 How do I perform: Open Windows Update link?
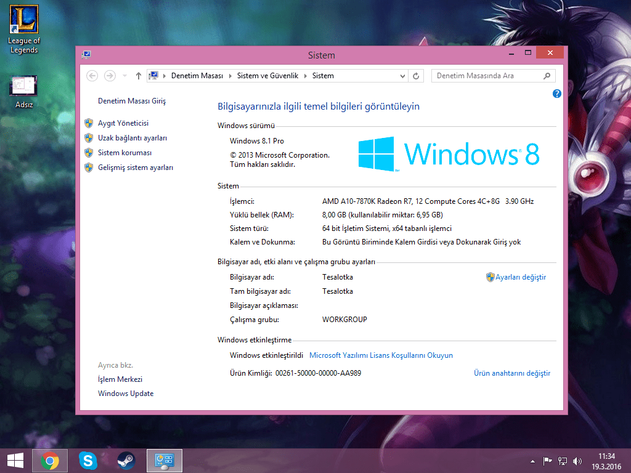pyautogui.click(x=126, y=394)
